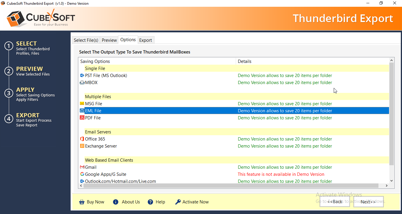Open the Options tab
402x214 pixels.
[128, 40]
